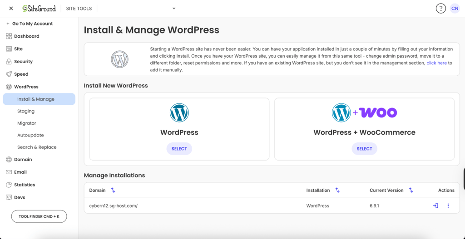Click the Installation column header

(318, 190)
